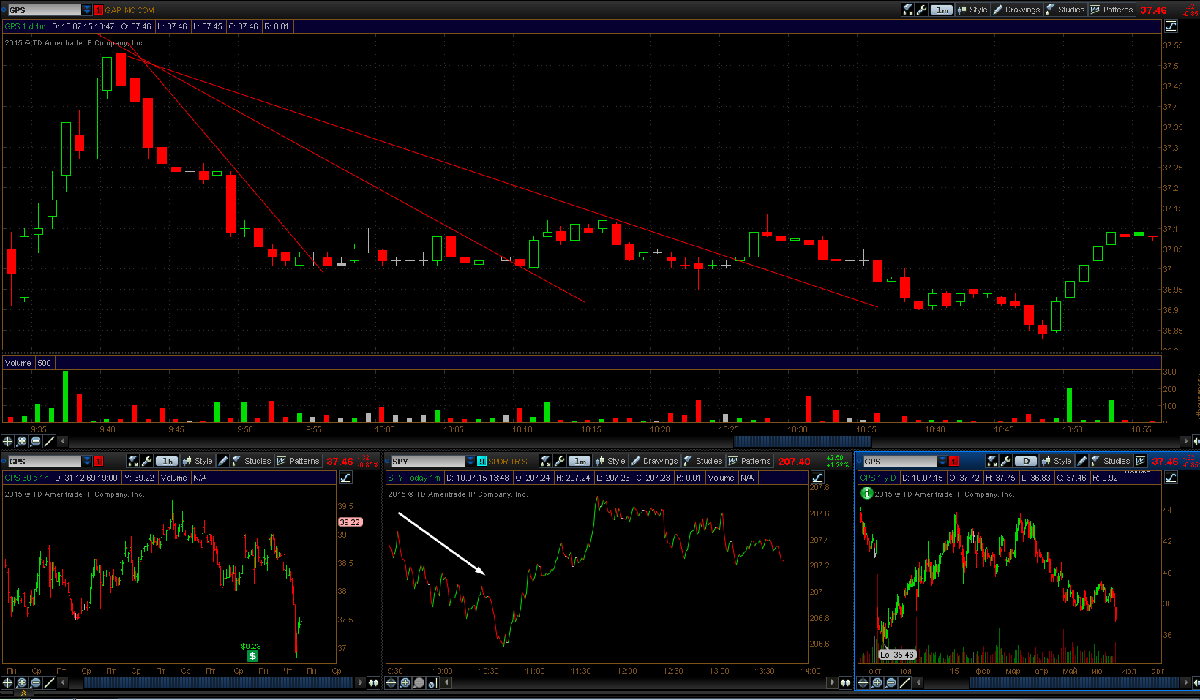Click the main chart GPS symbol field

pyautogui.click(x=44, y=10)
